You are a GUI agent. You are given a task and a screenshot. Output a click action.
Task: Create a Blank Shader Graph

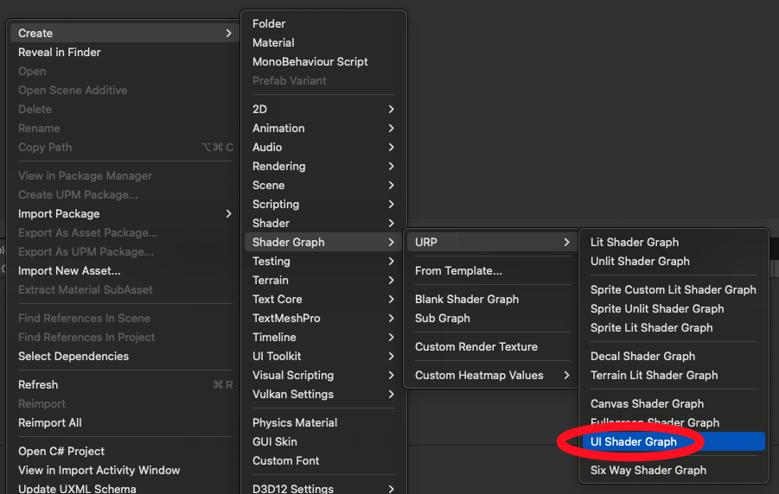[492, 300]
